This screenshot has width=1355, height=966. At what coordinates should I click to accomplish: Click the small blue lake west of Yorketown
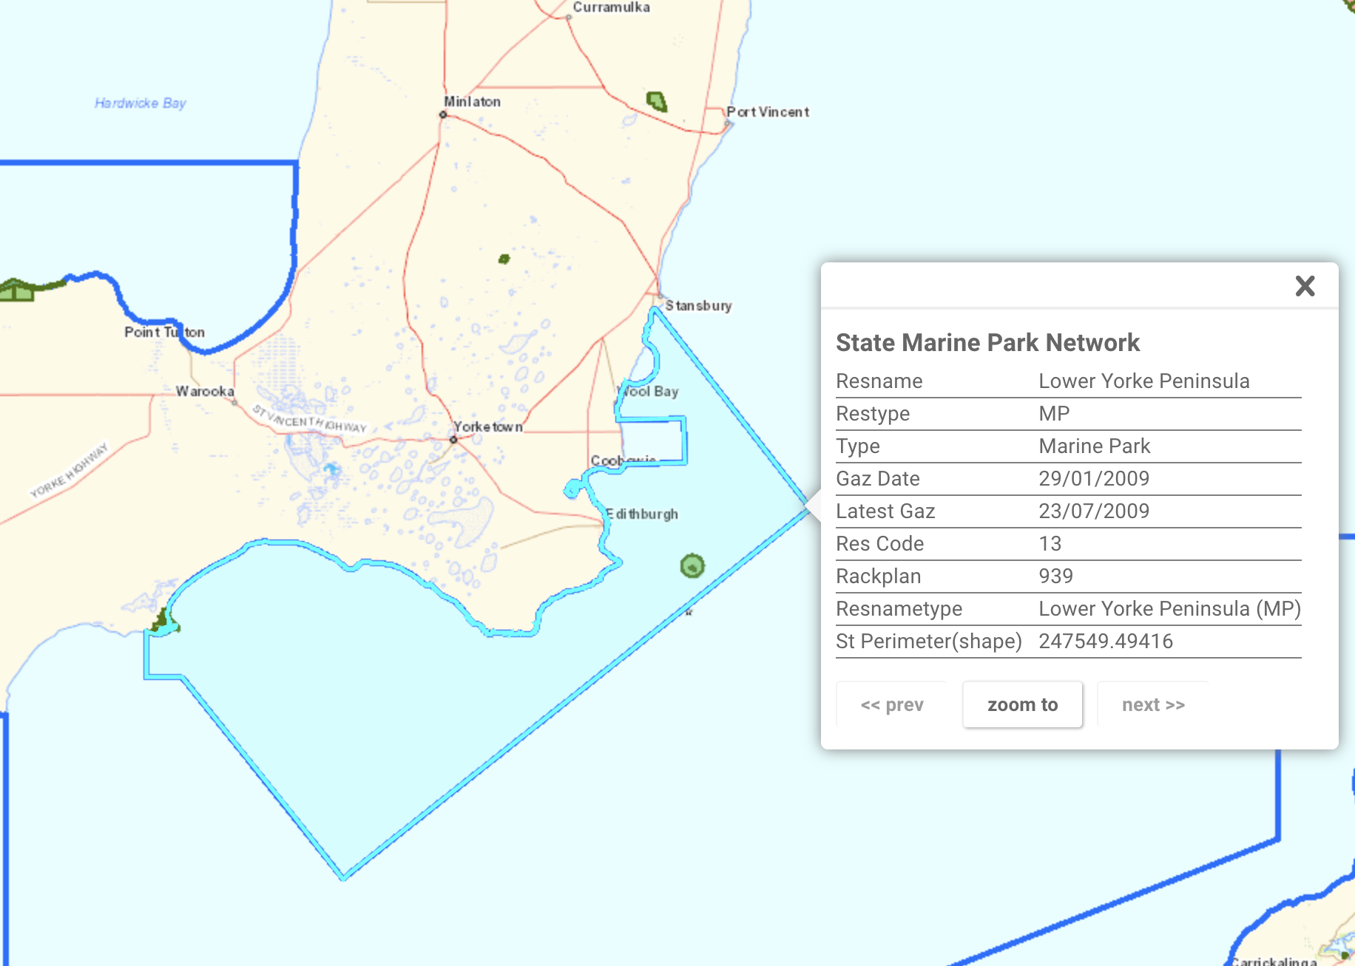pyautogui.click(x=332, y=469)
